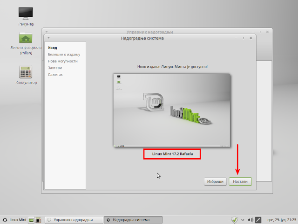Minimize the Надоградња система window
This screenshot has height=224, width=298.
coord(236,38)
